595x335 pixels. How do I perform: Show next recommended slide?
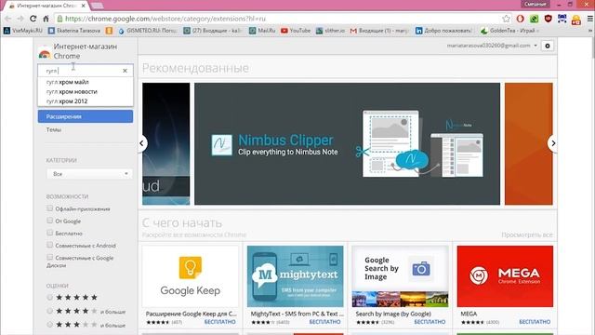553,143
